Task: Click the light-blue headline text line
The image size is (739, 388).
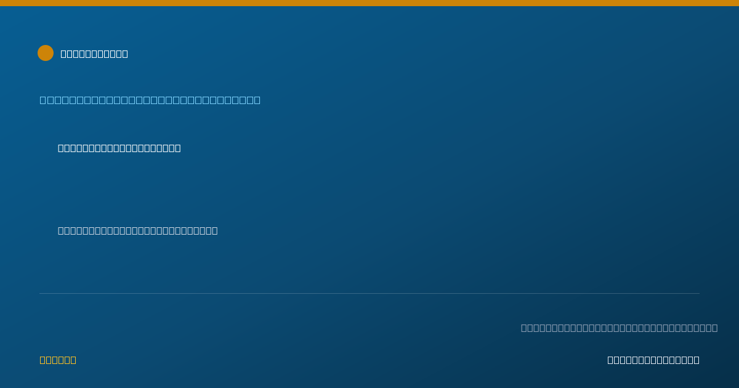Action: click(150, 100)
